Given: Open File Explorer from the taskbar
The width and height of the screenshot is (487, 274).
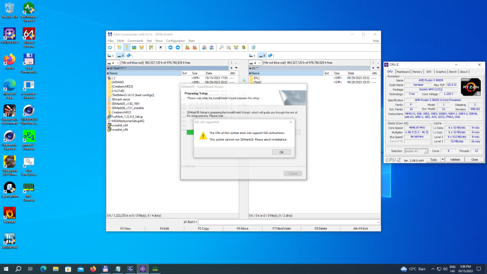Looking at the screenshot, I should (x=55, y=269).
